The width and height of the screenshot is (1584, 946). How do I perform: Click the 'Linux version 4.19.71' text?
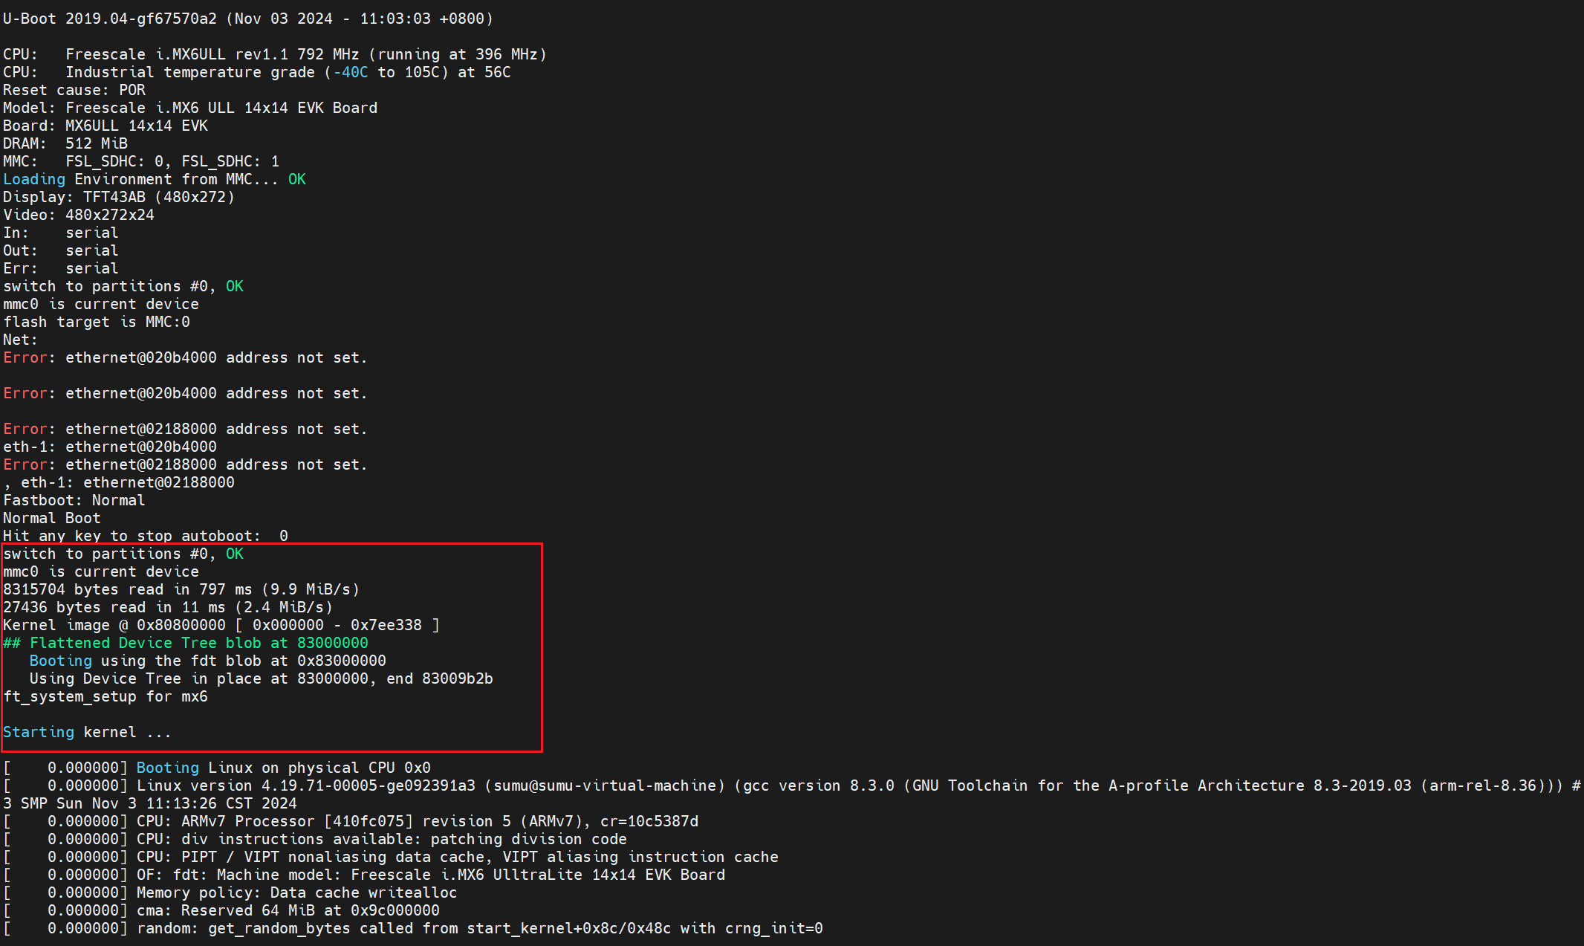[305, 785]
